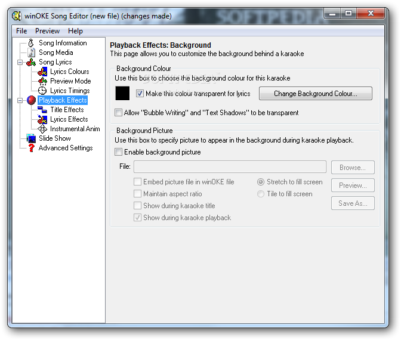Check Show during karaoke title
The image size is (401, 340).
(x=137, y=206)
